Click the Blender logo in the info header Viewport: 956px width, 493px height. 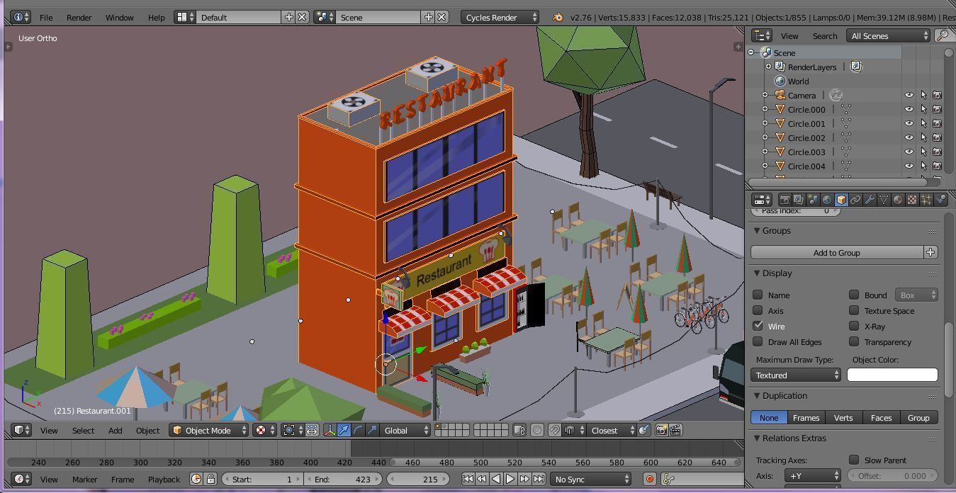(558, 17)
